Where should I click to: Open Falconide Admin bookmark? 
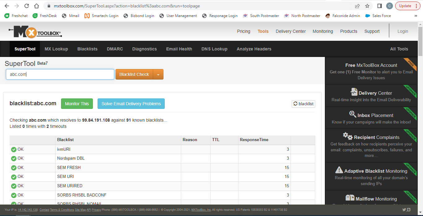(343, 16)
